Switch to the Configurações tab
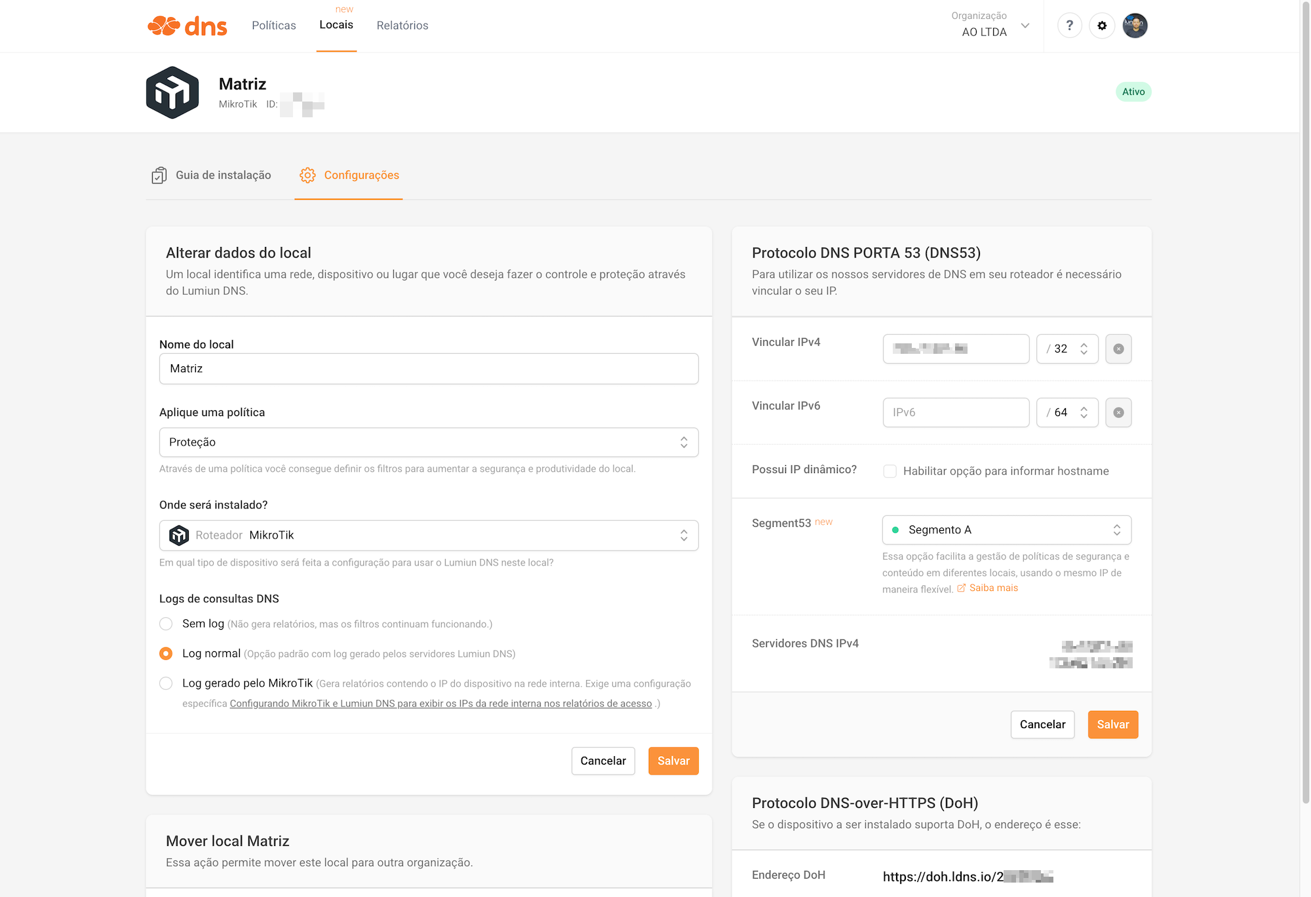The width and height of the screenshot is (1311, 897). point(349,175)
